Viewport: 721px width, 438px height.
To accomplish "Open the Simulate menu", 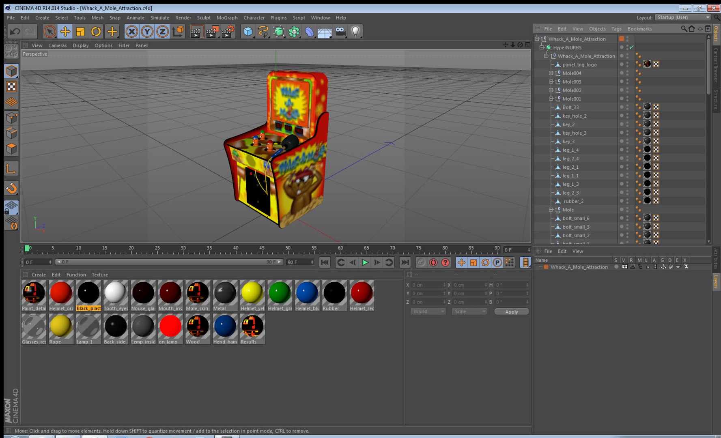I will (160, 18).
